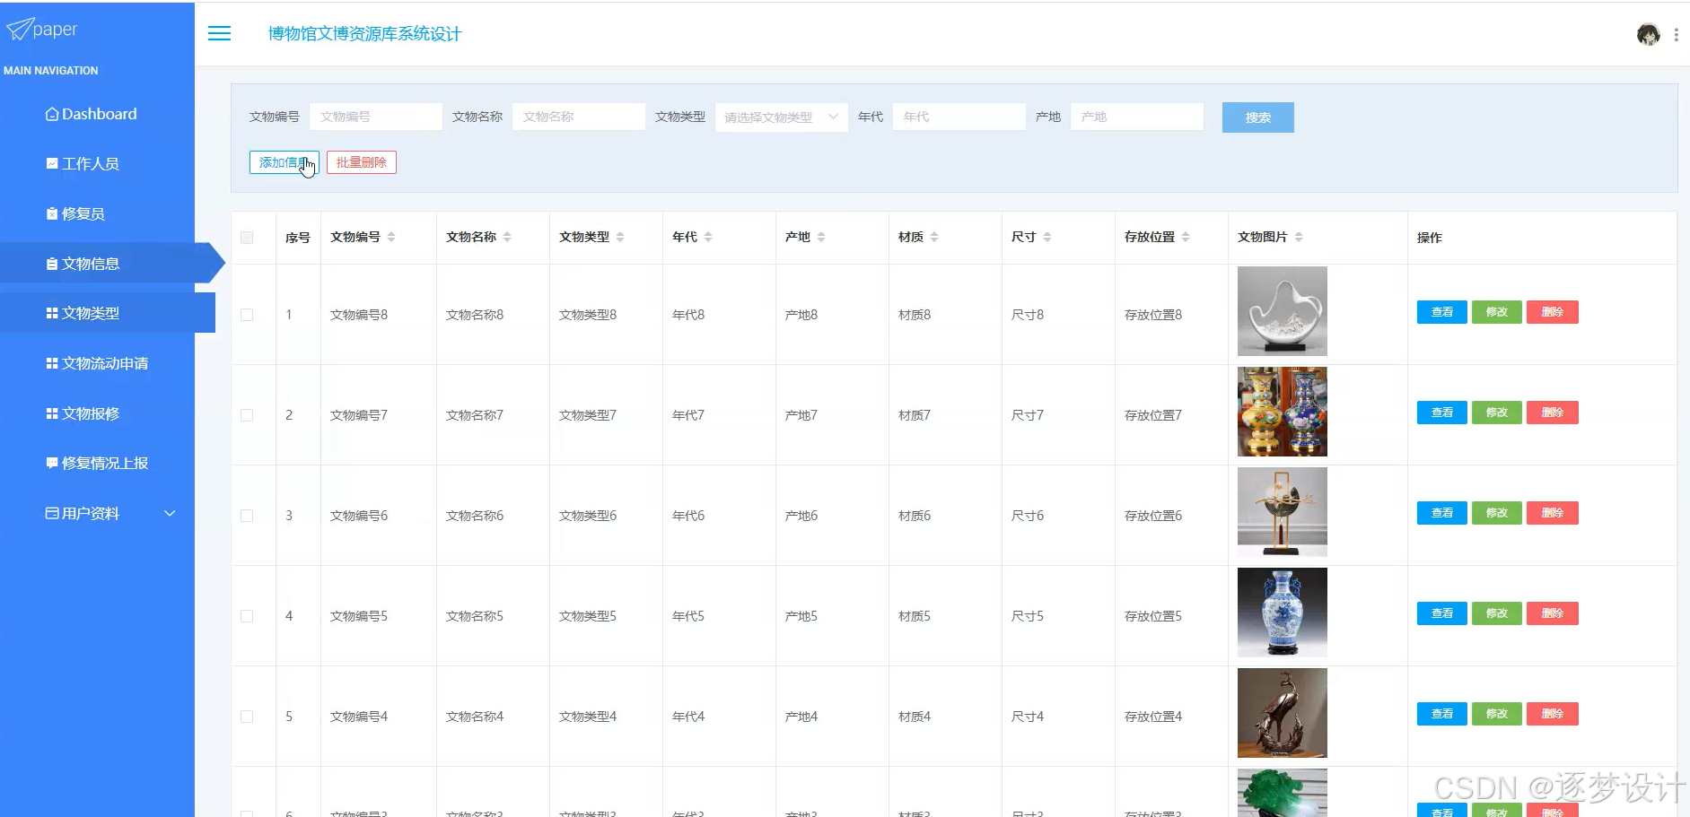Click 修改 for 文物名称7 row
This screenshot has width=1690, height=817.
(1496, 413)
